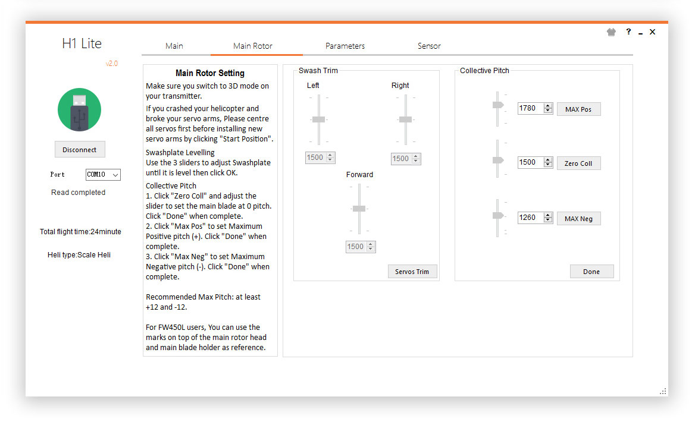
Task: Click the green USB connection icon
Action: click(79, 110)
